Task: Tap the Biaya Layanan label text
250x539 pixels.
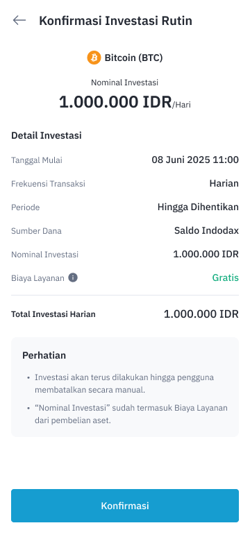Action: pyautogui.click(x=37, y=278)
